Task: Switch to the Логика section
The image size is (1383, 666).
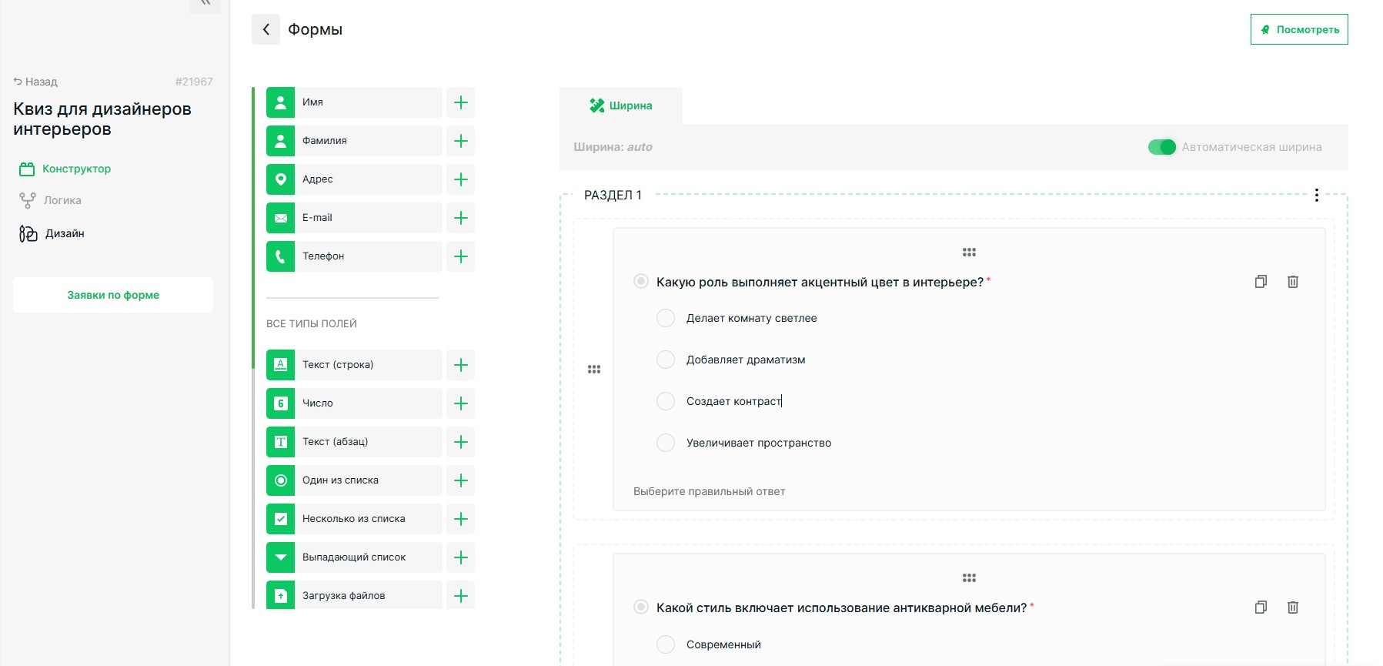Action: 62,200
